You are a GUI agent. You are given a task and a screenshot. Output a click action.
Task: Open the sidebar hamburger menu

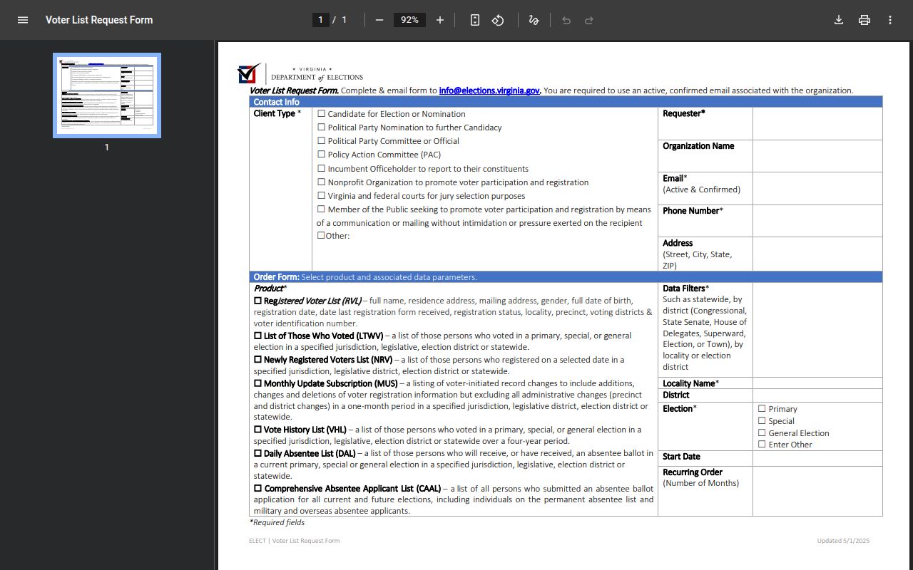[23, 20]
